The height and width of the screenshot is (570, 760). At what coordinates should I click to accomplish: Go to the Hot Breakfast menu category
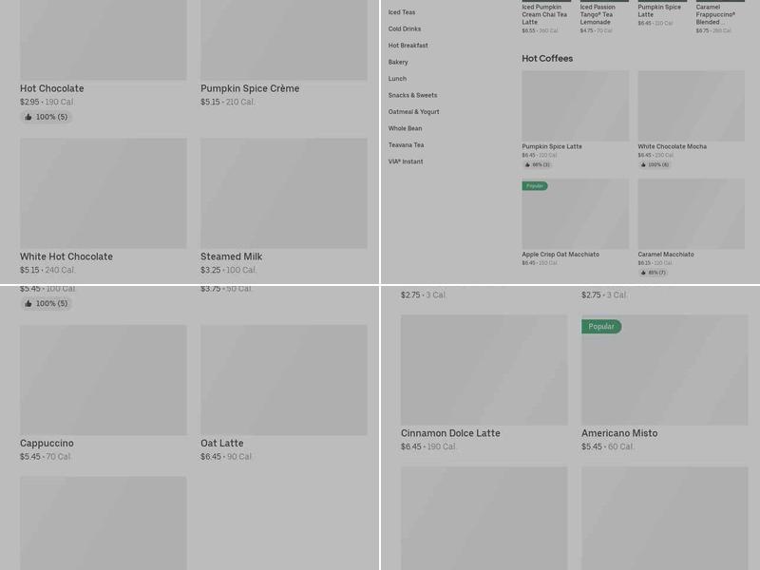(408, 46)
